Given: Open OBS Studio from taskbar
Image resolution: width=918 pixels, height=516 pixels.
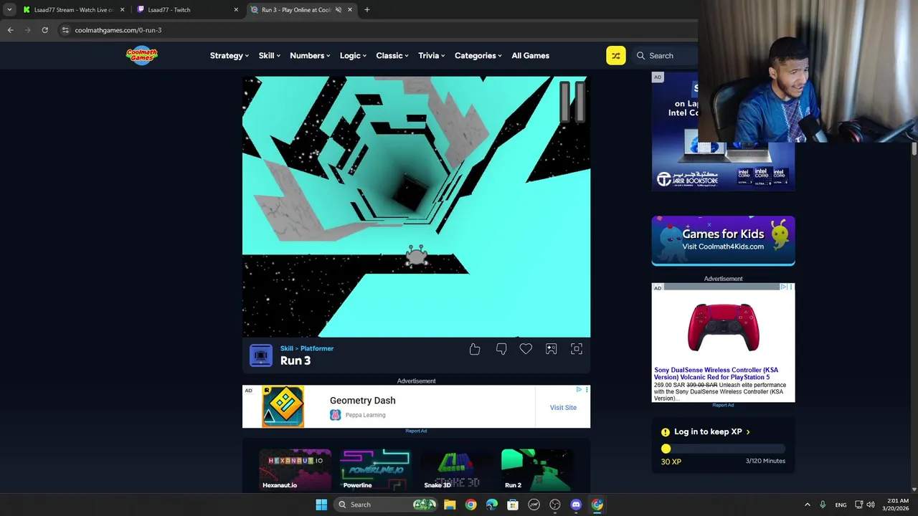Looking at the screenshot, I should point(555,505).
